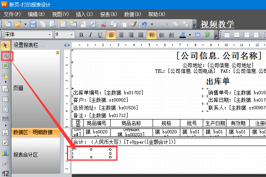This screenshot has width=266, height=177.
Task: Toggle bold formatting
Action: click(81, 35)
